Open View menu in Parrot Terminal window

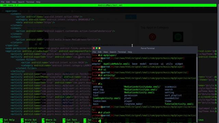tap(105, 52)
